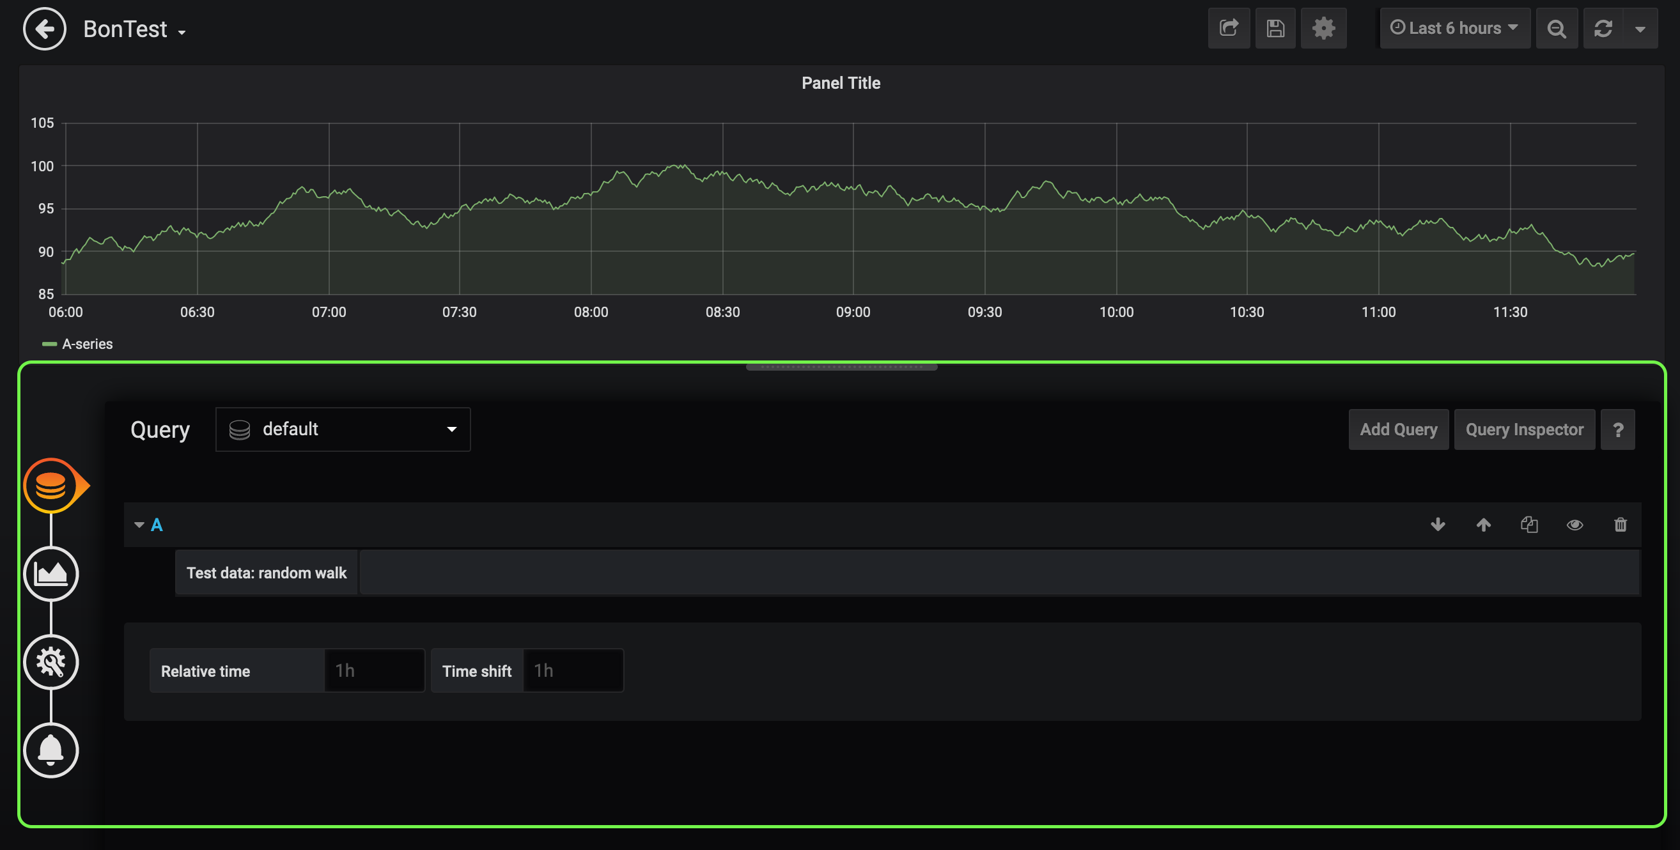Save the dashboard with the save icon
The image size is (1680, 850).
[x=1275, y=28]
